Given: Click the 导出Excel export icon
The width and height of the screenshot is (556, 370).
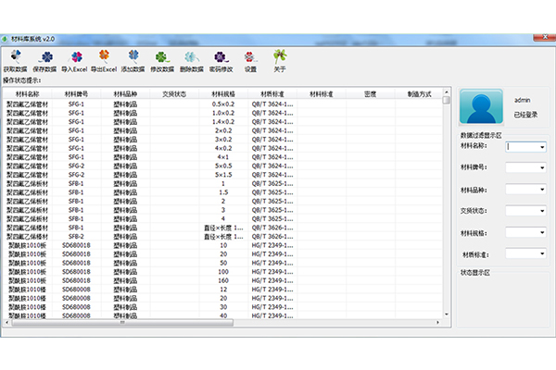Looking at the screenshot, I should pyautogui.click(x=103, y=59).
